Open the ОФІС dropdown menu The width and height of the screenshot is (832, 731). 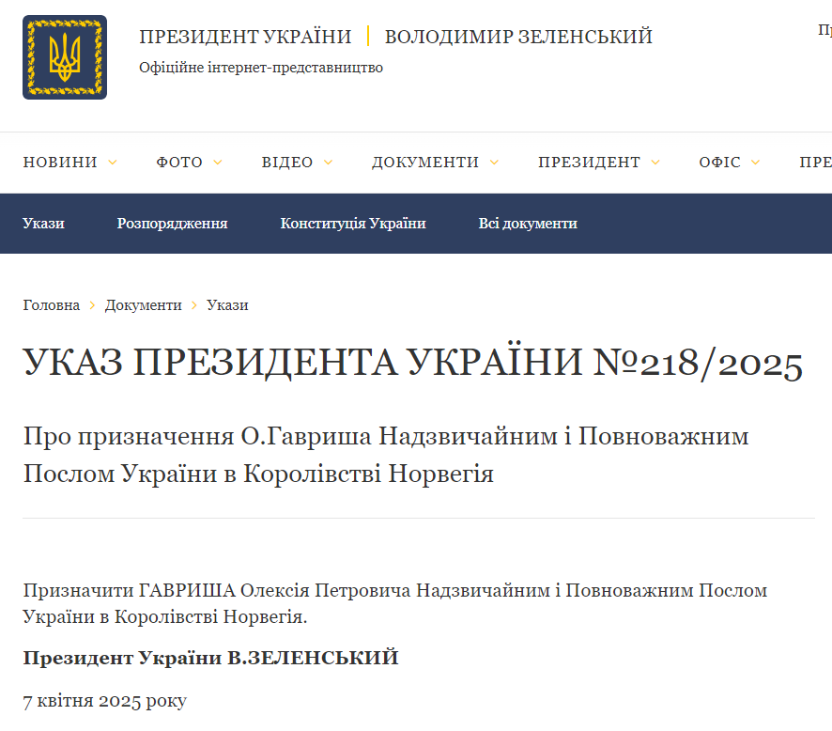[721, 163]
